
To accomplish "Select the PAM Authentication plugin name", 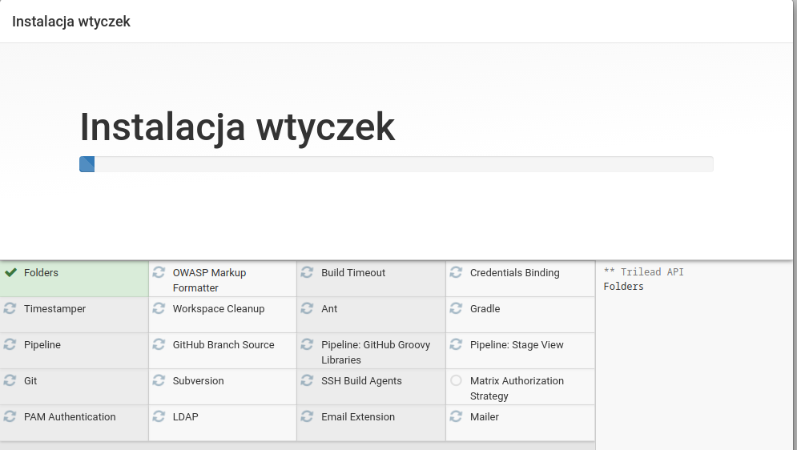I will pos(70,417).
